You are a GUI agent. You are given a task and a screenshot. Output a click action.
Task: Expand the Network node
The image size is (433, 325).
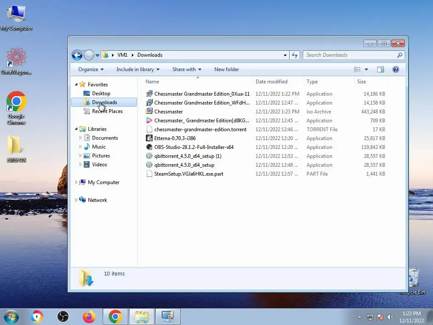(x=76, y=200)
